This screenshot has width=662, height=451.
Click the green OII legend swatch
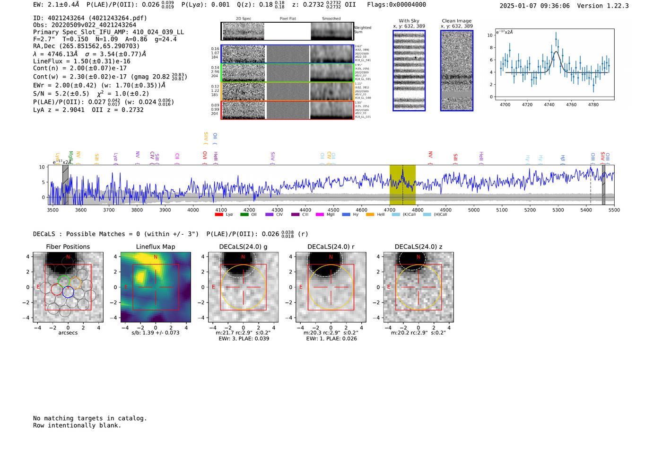244,214
